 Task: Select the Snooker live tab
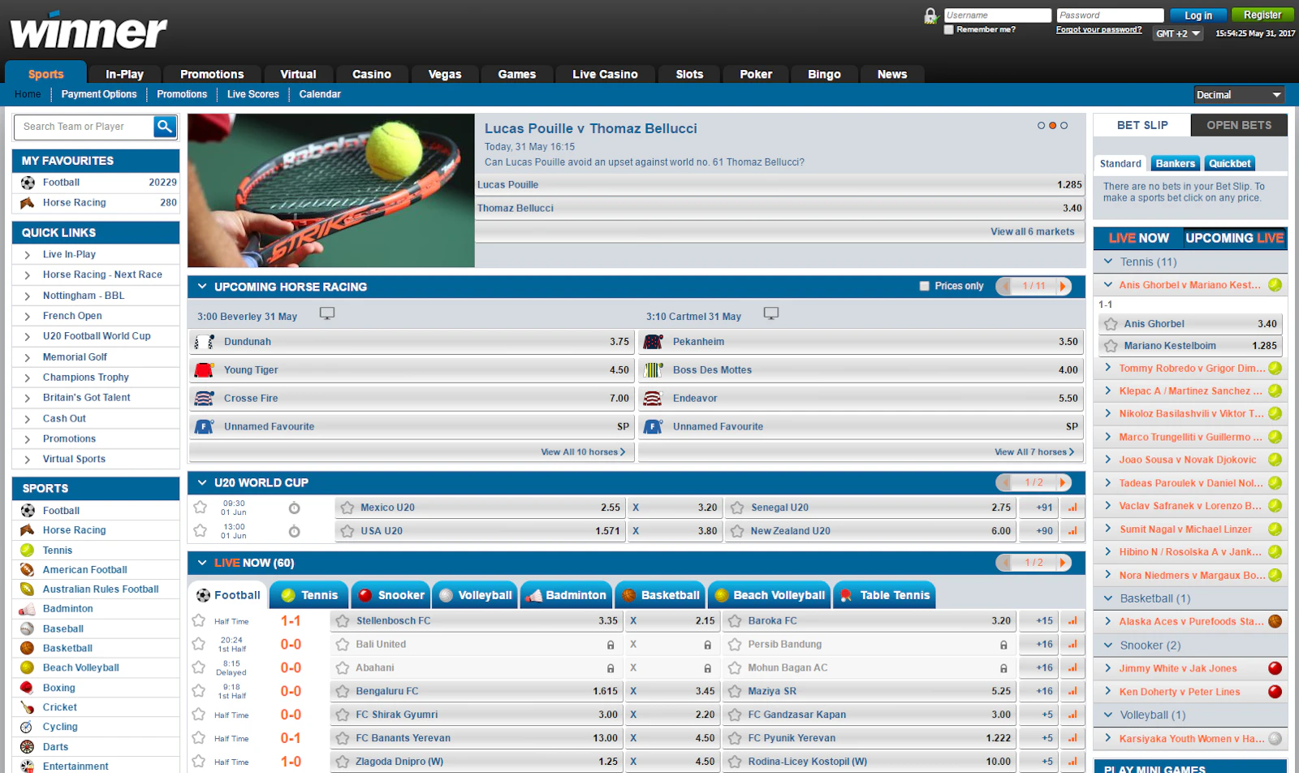pos(390,595)
